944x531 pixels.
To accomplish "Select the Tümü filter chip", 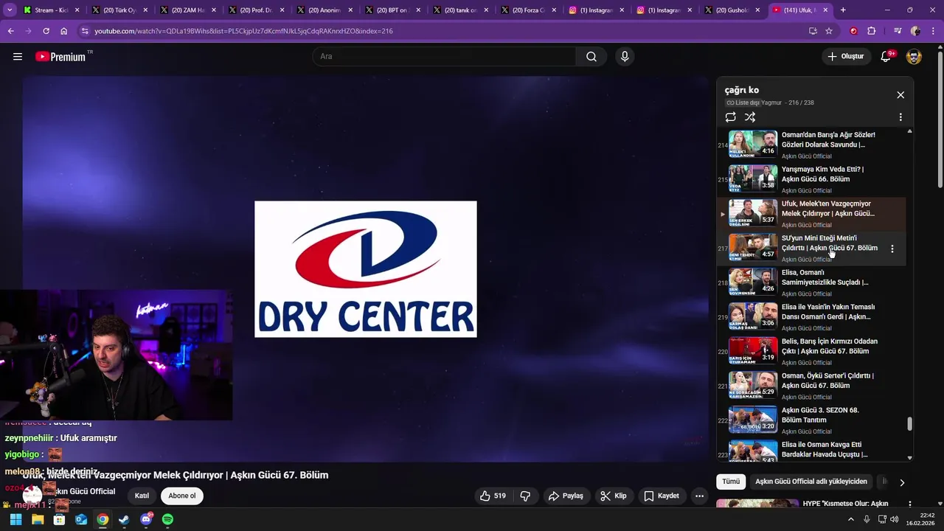I will pos(731,482).
